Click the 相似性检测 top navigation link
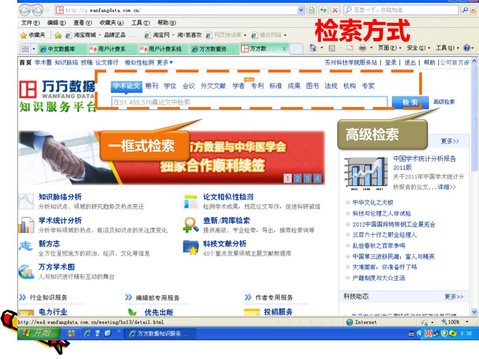Image resolution: width=479 pixels, height=359 pixels. [x=139, y=63]
